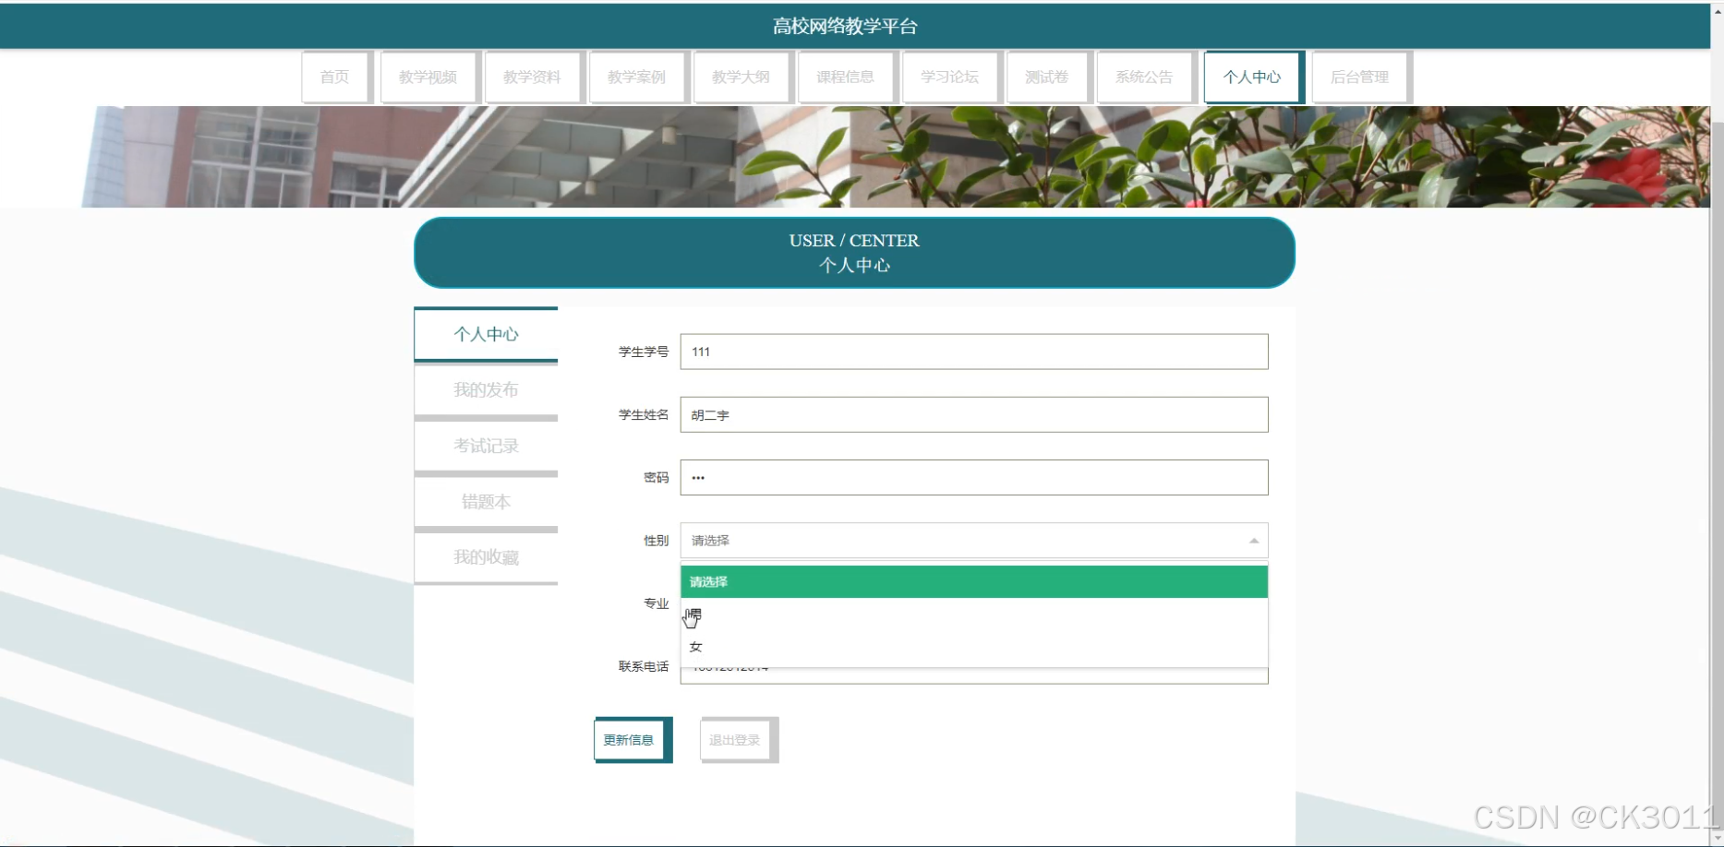Click the 性别 dropdown arrow icon

pos(1254,541)
